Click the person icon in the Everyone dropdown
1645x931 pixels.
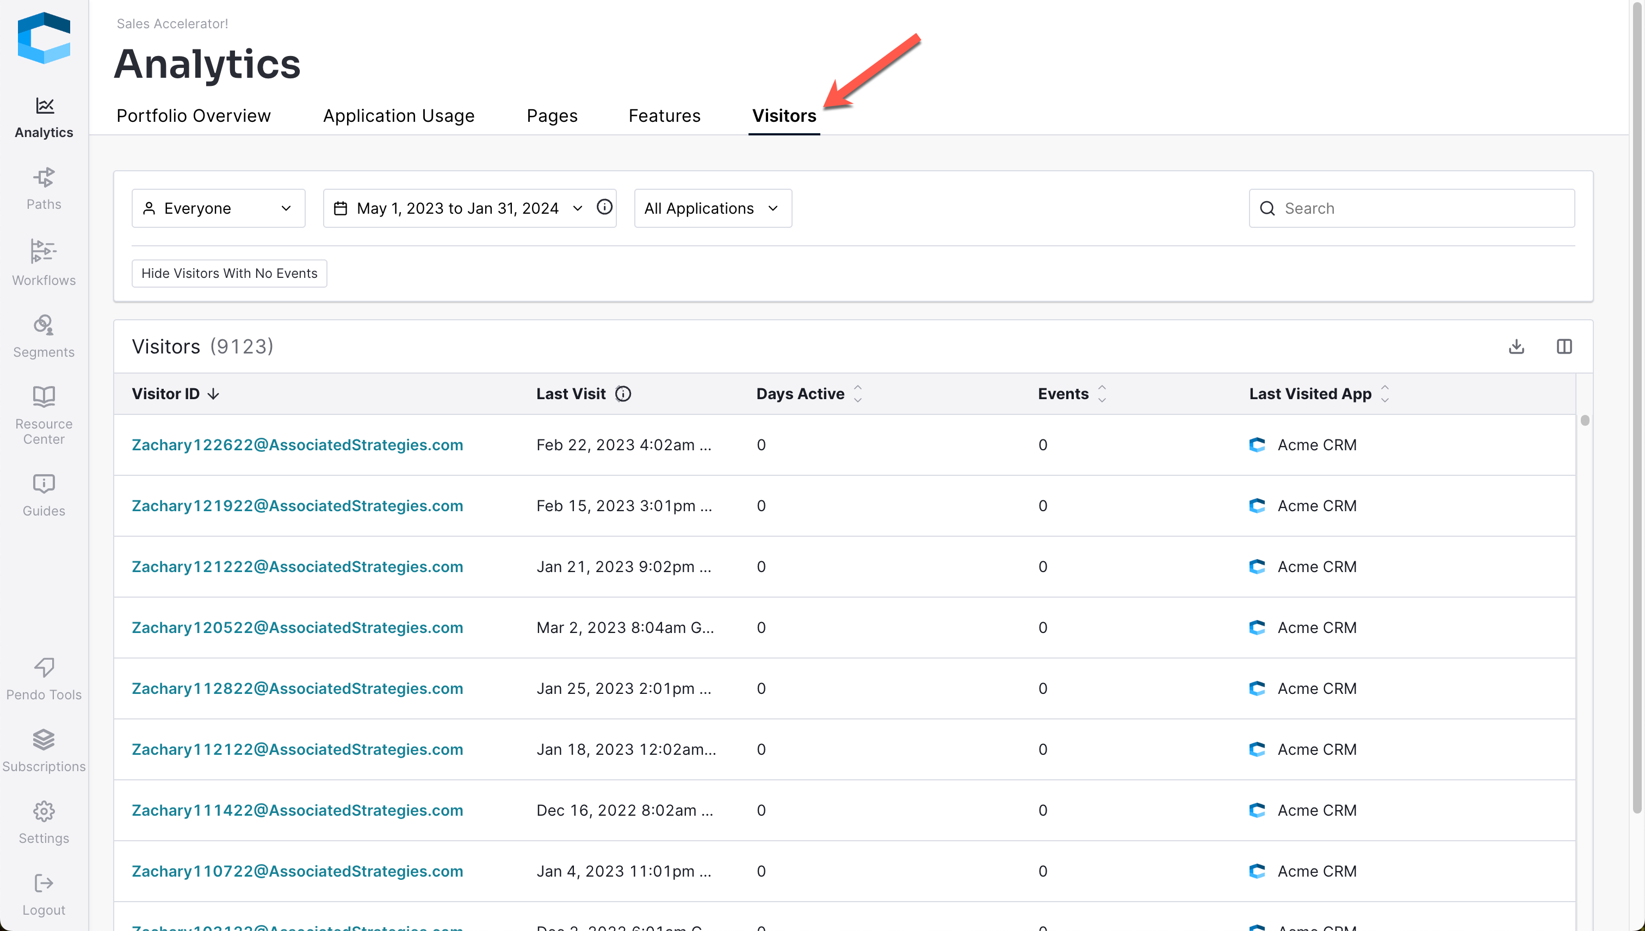pyautogui.click(x=149, y=208)
